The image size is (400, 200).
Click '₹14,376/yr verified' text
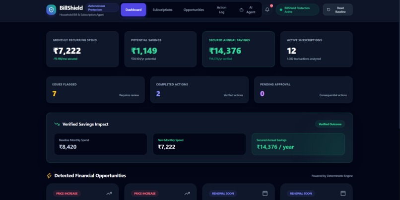221,59
